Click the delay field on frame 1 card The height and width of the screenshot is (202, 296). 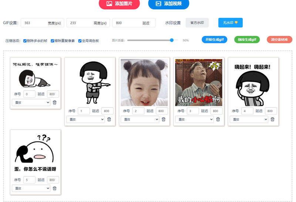click(107, 111)
